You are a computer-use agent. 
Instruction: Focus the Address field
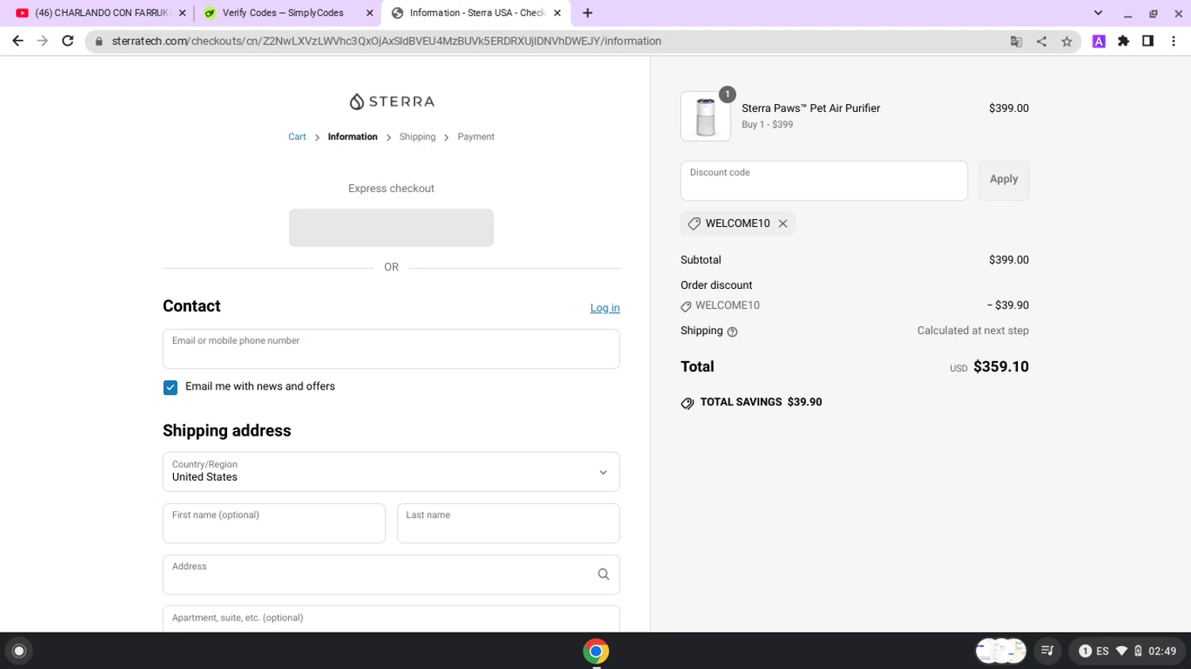(x=391, y=575)
